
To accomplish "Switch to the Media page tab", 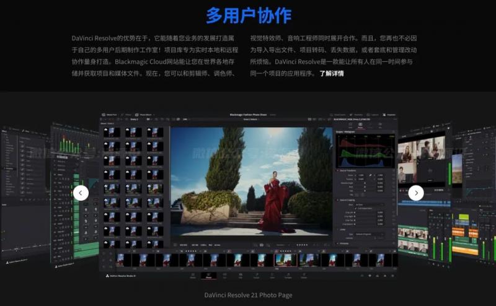I will pos(192,274).
